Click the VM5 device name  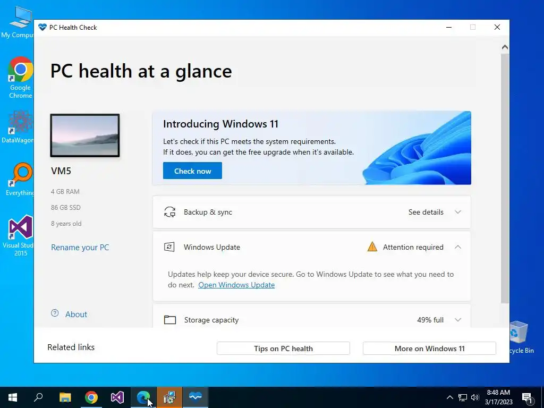click(61, 171)
